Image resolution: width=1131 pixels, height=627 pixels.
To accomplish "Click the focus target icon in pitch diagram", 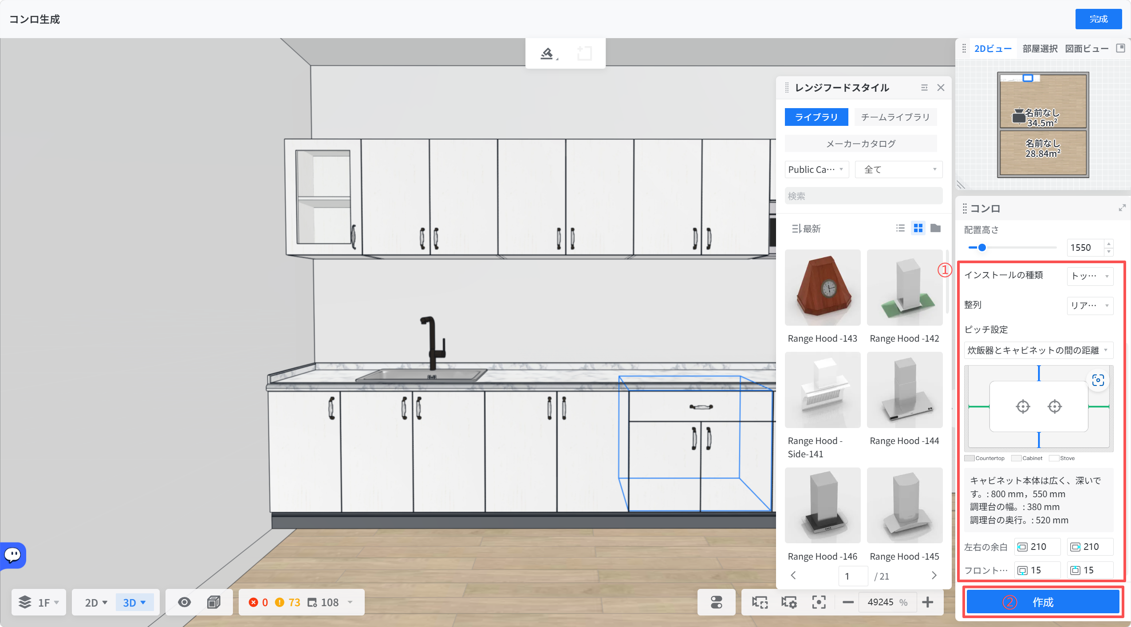I will coord(1098,380).
